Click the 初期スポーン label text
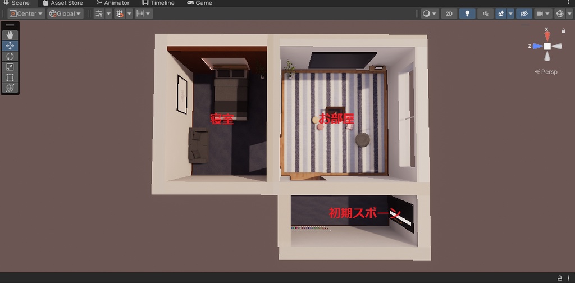Image resolution: width=575 pixels, height=283 pixels. click(364, 213)
